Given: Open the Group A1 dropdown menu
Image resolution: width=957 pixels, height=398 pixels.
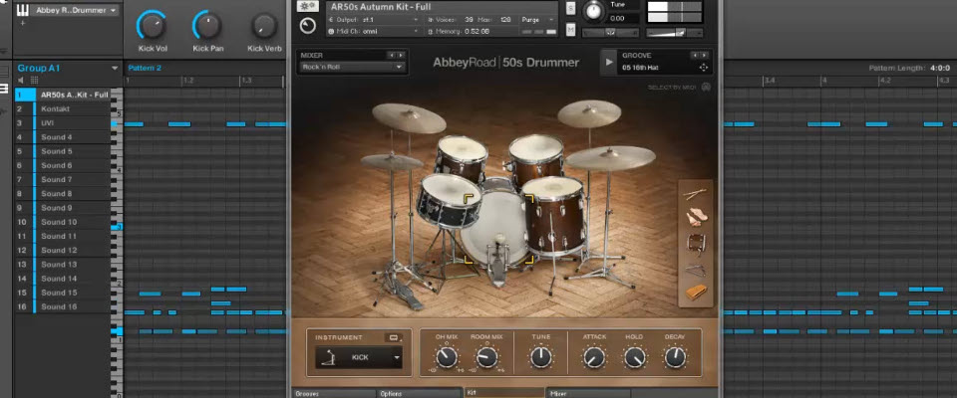Looking at the screenshot, I should [115, 69].
